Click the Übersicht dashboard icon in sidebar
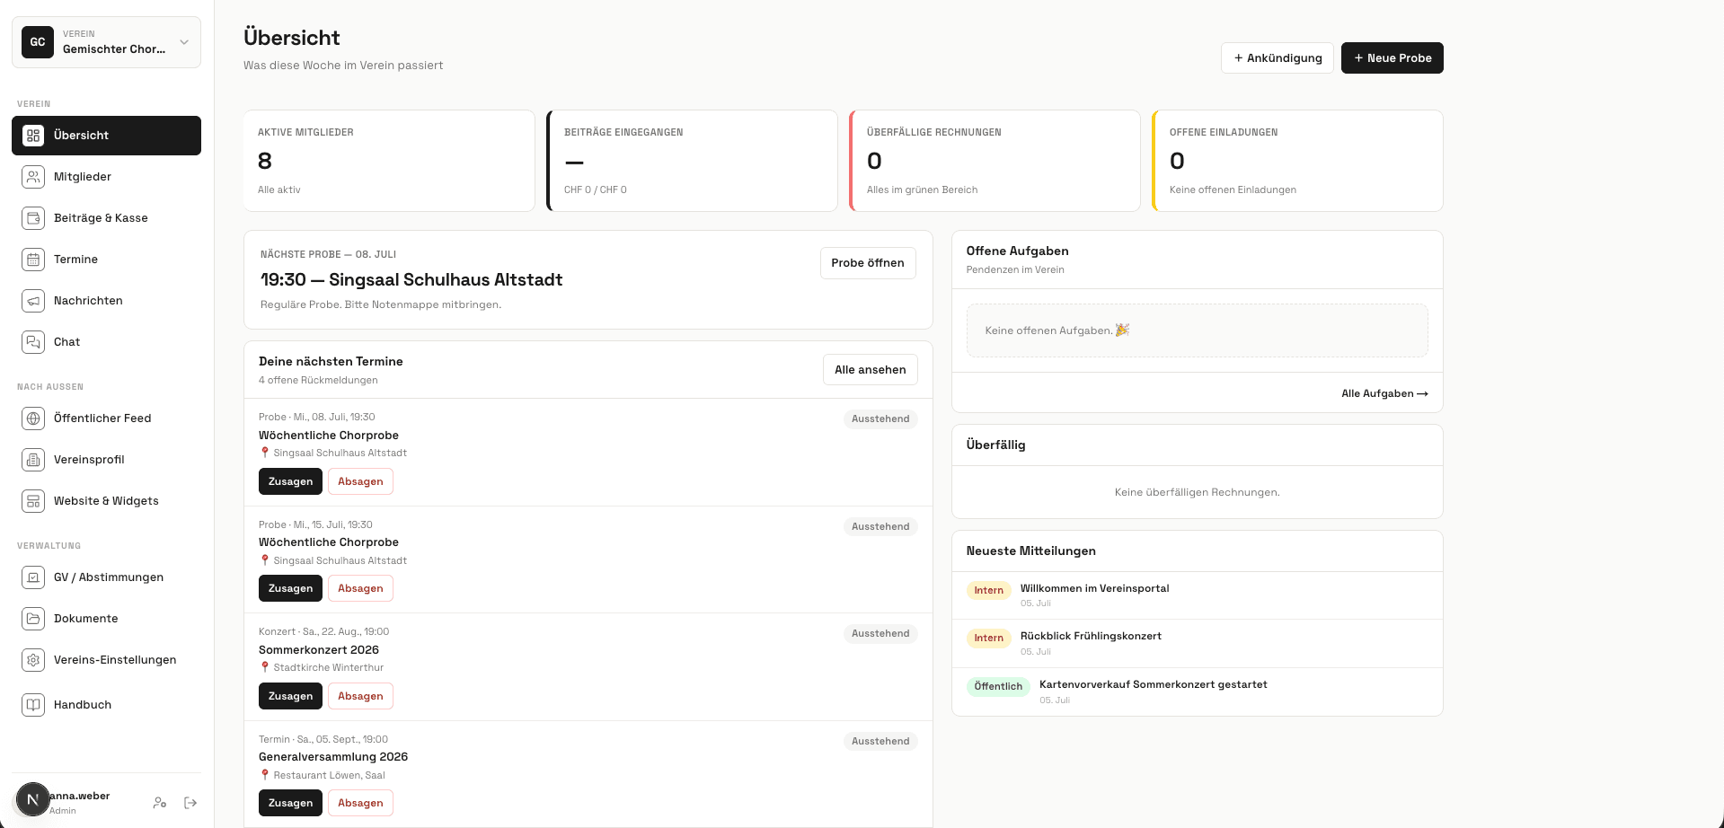The image size is (1724, 828). [x=33, y=136]
